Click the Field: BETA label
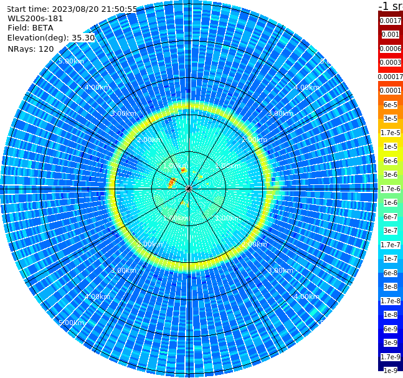The image size is (403, 378). click(x=31, y=28)
